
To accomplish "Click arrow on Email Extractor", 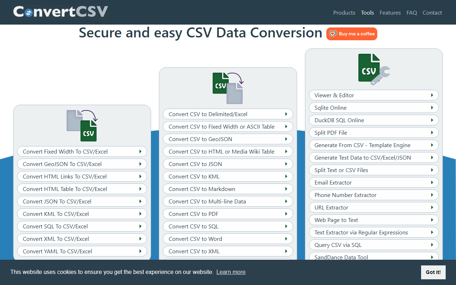I will coord(432,182).
